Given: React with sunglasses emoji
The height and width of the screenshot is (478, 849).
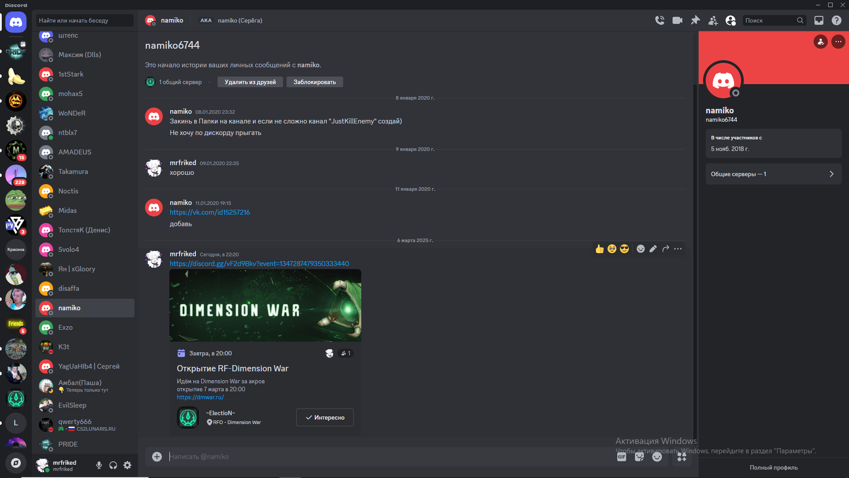Looking at the screenshot, I should point(624,249).
